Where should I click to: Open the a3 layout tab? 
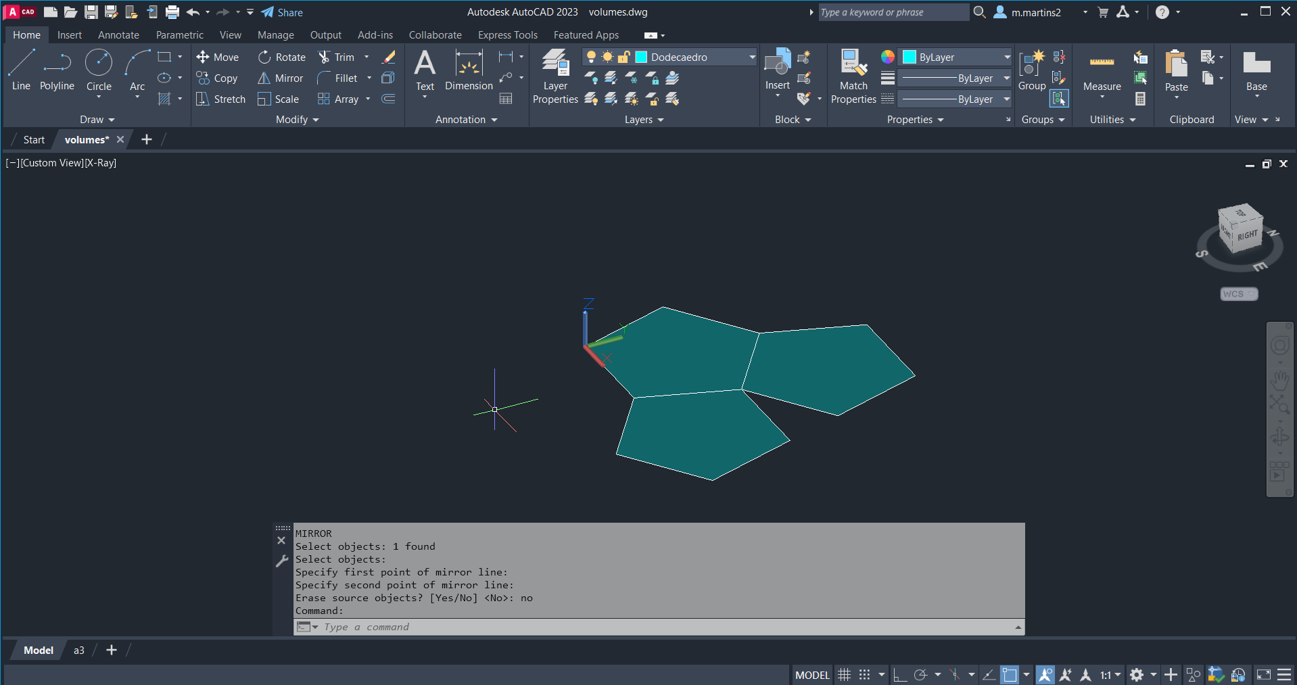[x=79, y=651]
